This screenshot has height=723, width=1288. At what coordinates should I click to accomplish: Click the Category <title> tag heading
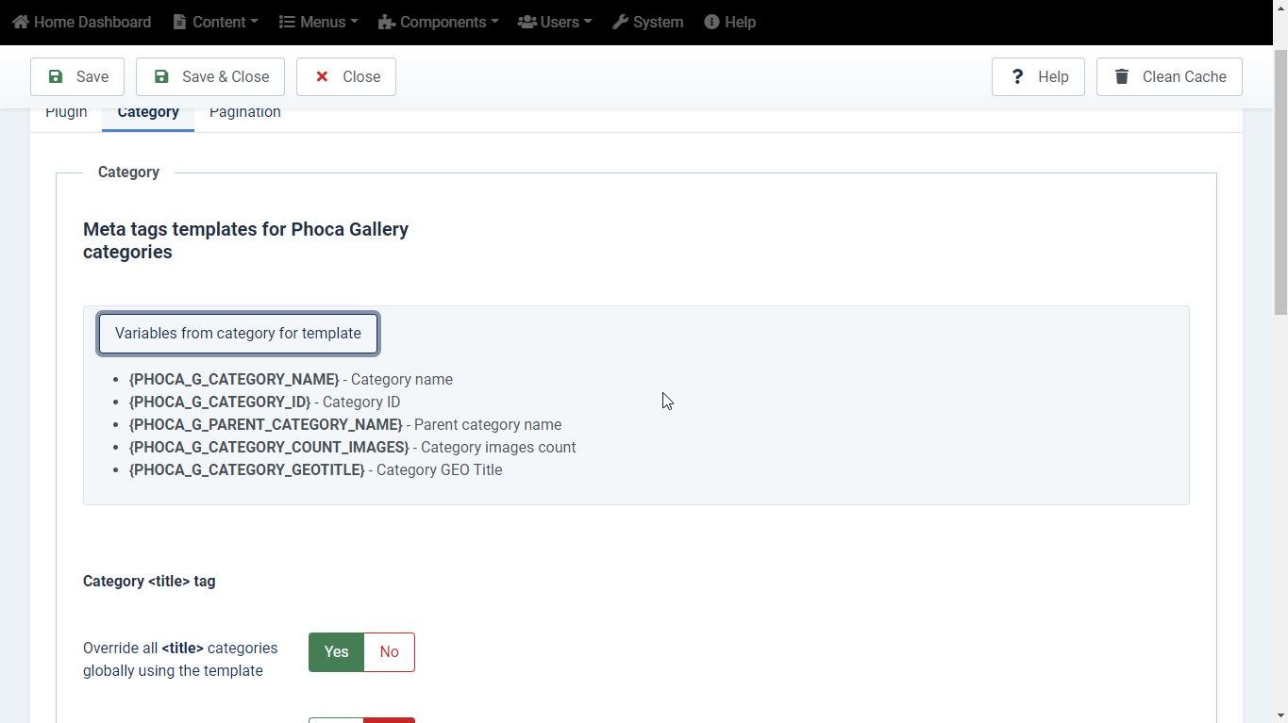(x=149, y=582)
